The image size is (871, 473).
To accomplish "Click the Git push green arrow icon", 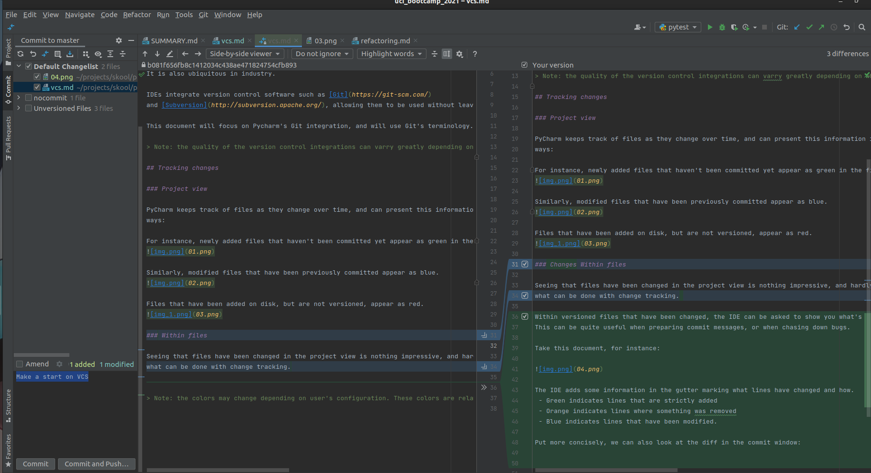I will [822, 27].
